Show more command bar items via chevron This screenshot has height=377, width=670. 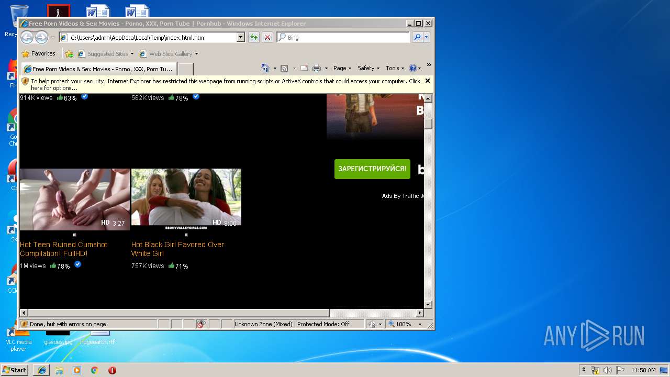pos(429,65)
